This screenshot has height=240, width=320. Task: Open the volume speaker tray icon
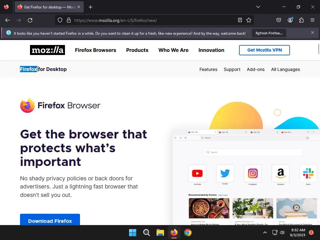pos(282,232)
